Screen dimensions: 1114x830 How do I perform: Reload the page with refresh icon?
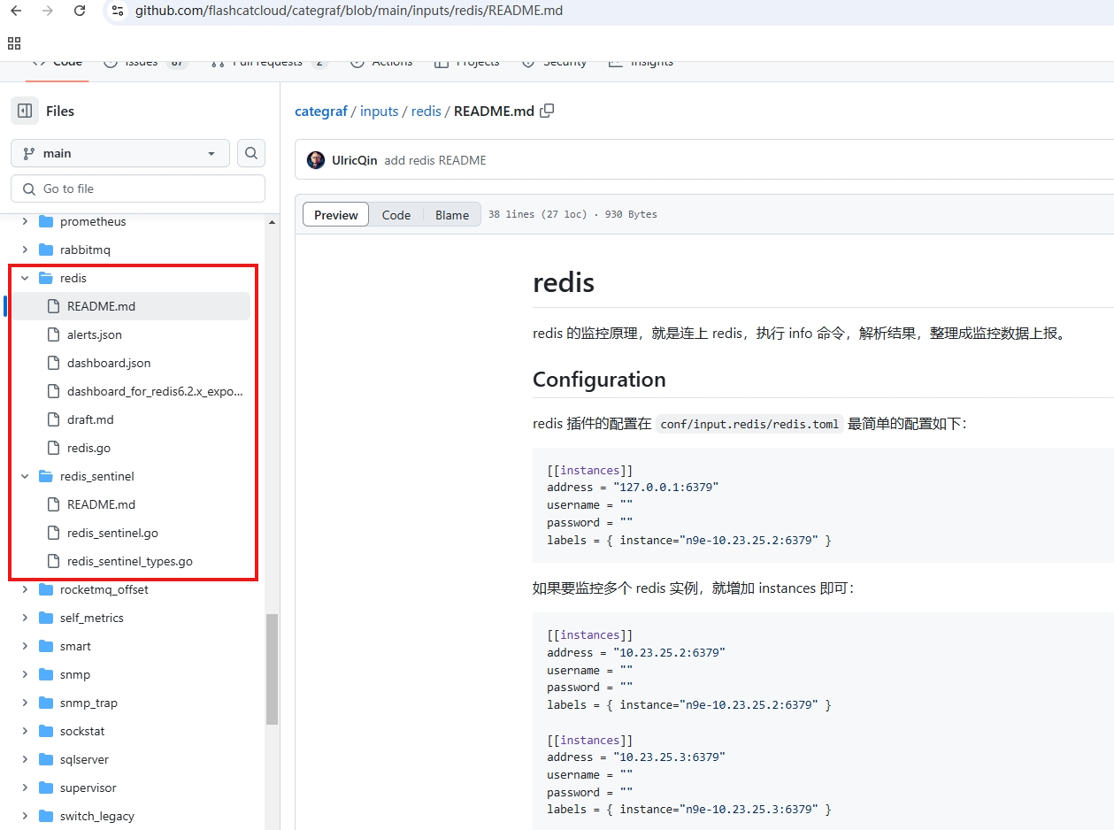click(x=80, y=11)
